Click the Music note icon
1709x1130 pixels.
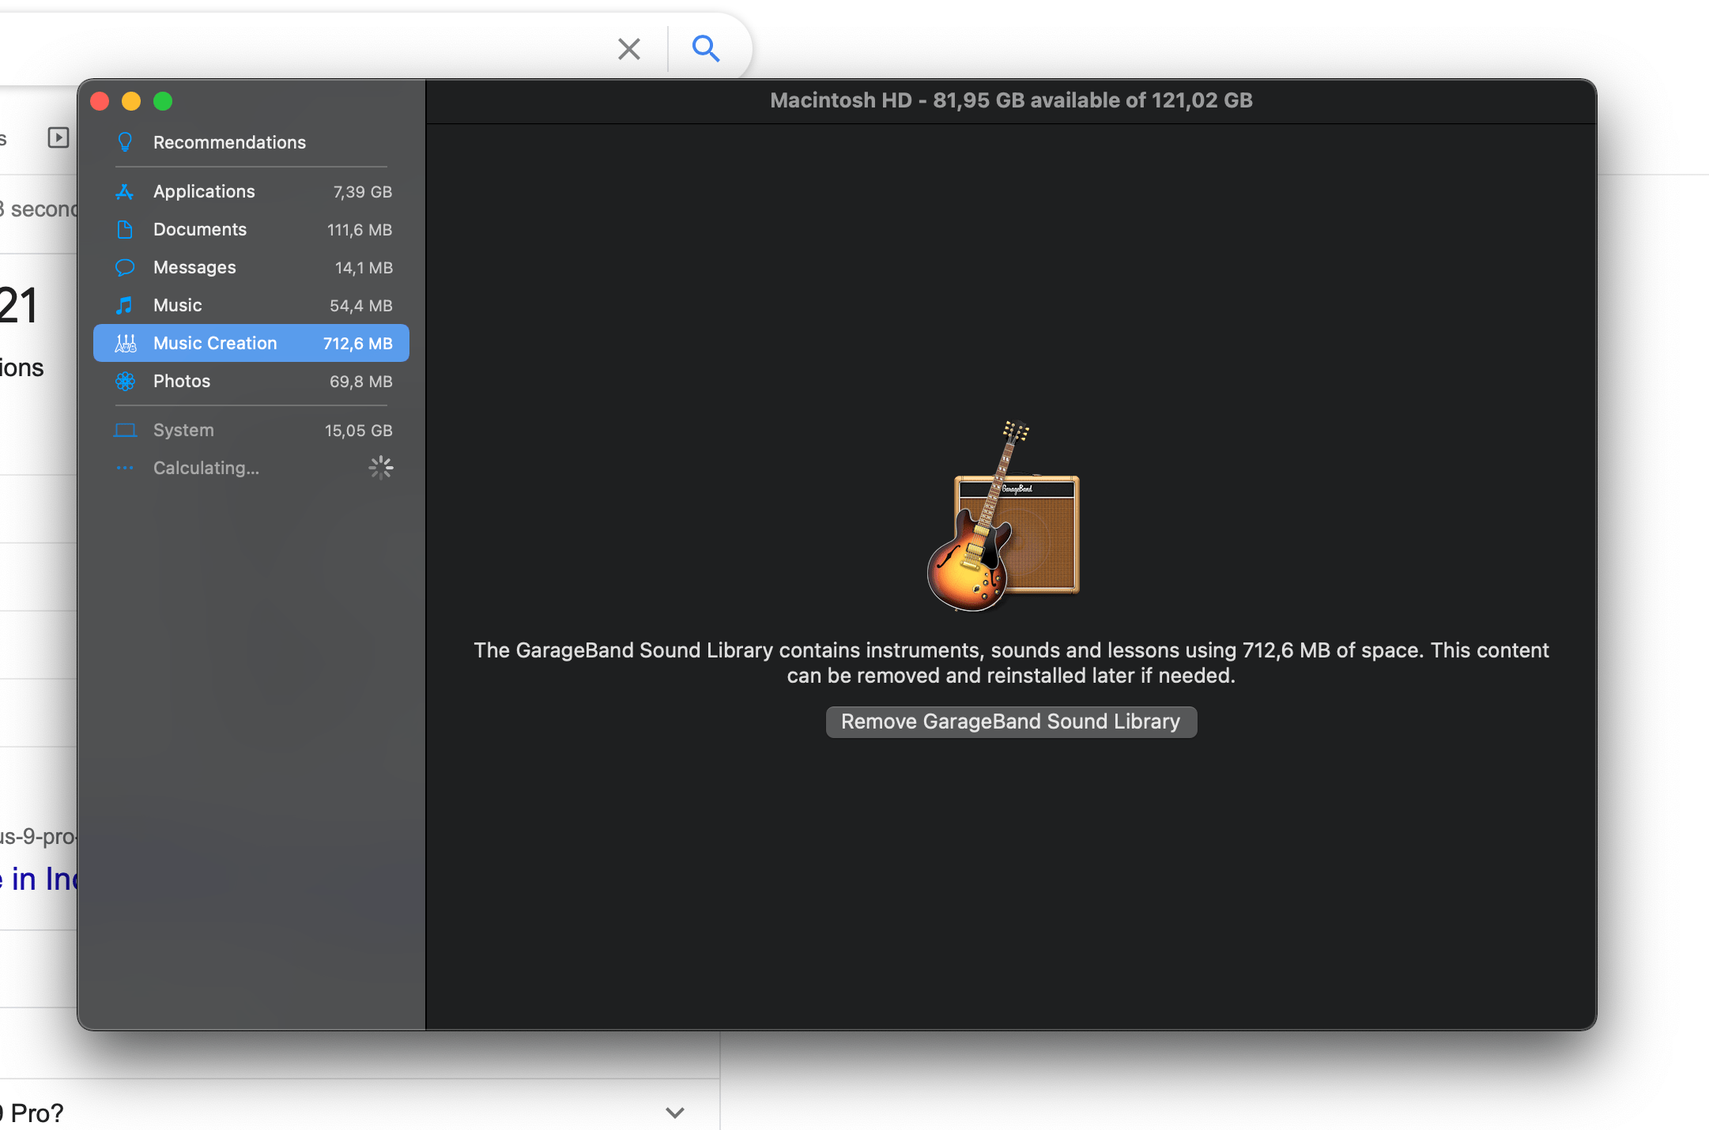click(126, 305)
